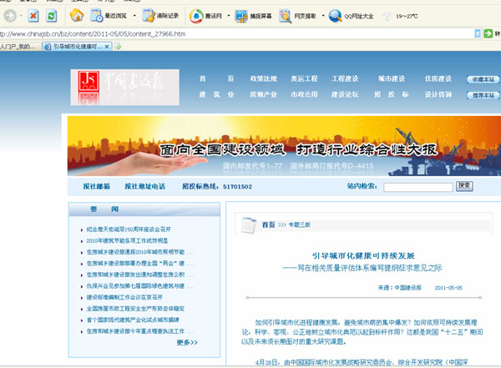Image resolution: width=501 pixels, height=368 pixels.
Task: Click the 更多>> link under 要闻
Action: pyautogui.click(x=187, y=342)
